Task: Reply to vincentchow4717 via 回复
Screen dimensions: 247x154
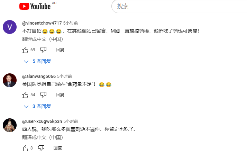Action: coord(60,50)
